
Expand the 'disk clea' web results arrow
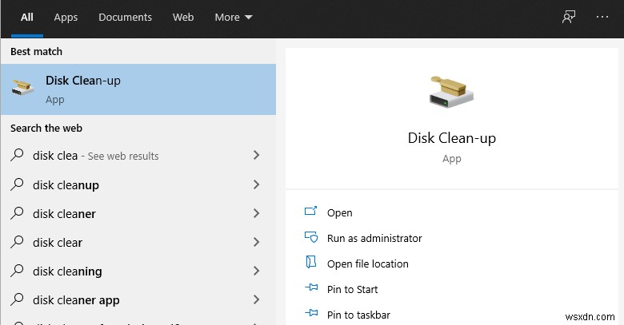point(256,156)
